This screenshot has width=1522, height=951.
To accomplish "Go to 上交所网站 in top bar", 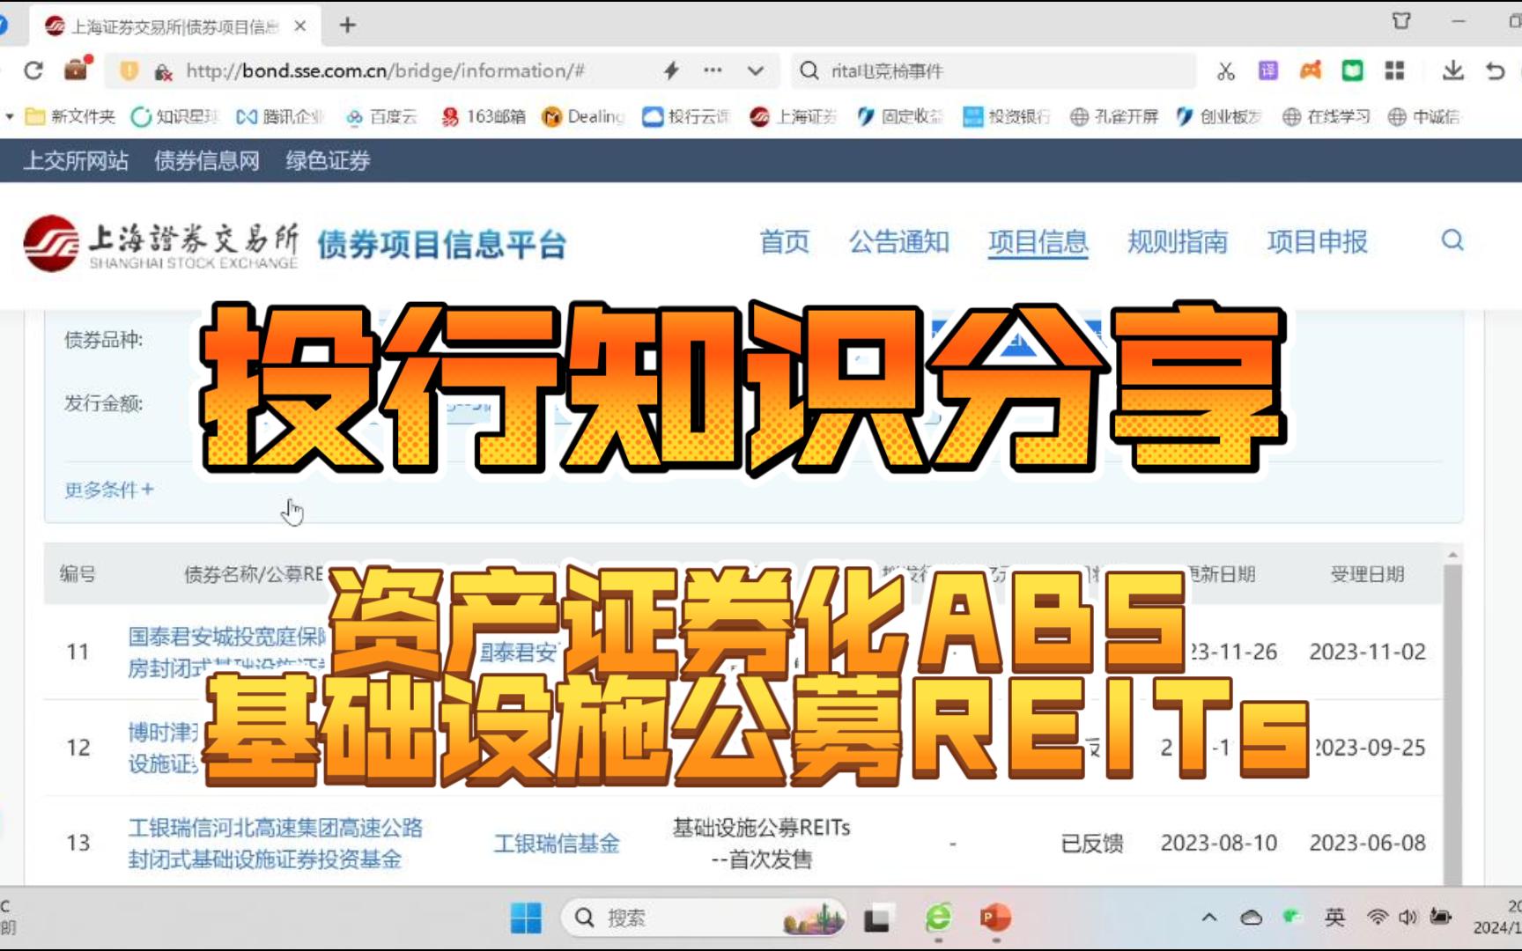I will point(76,160).
